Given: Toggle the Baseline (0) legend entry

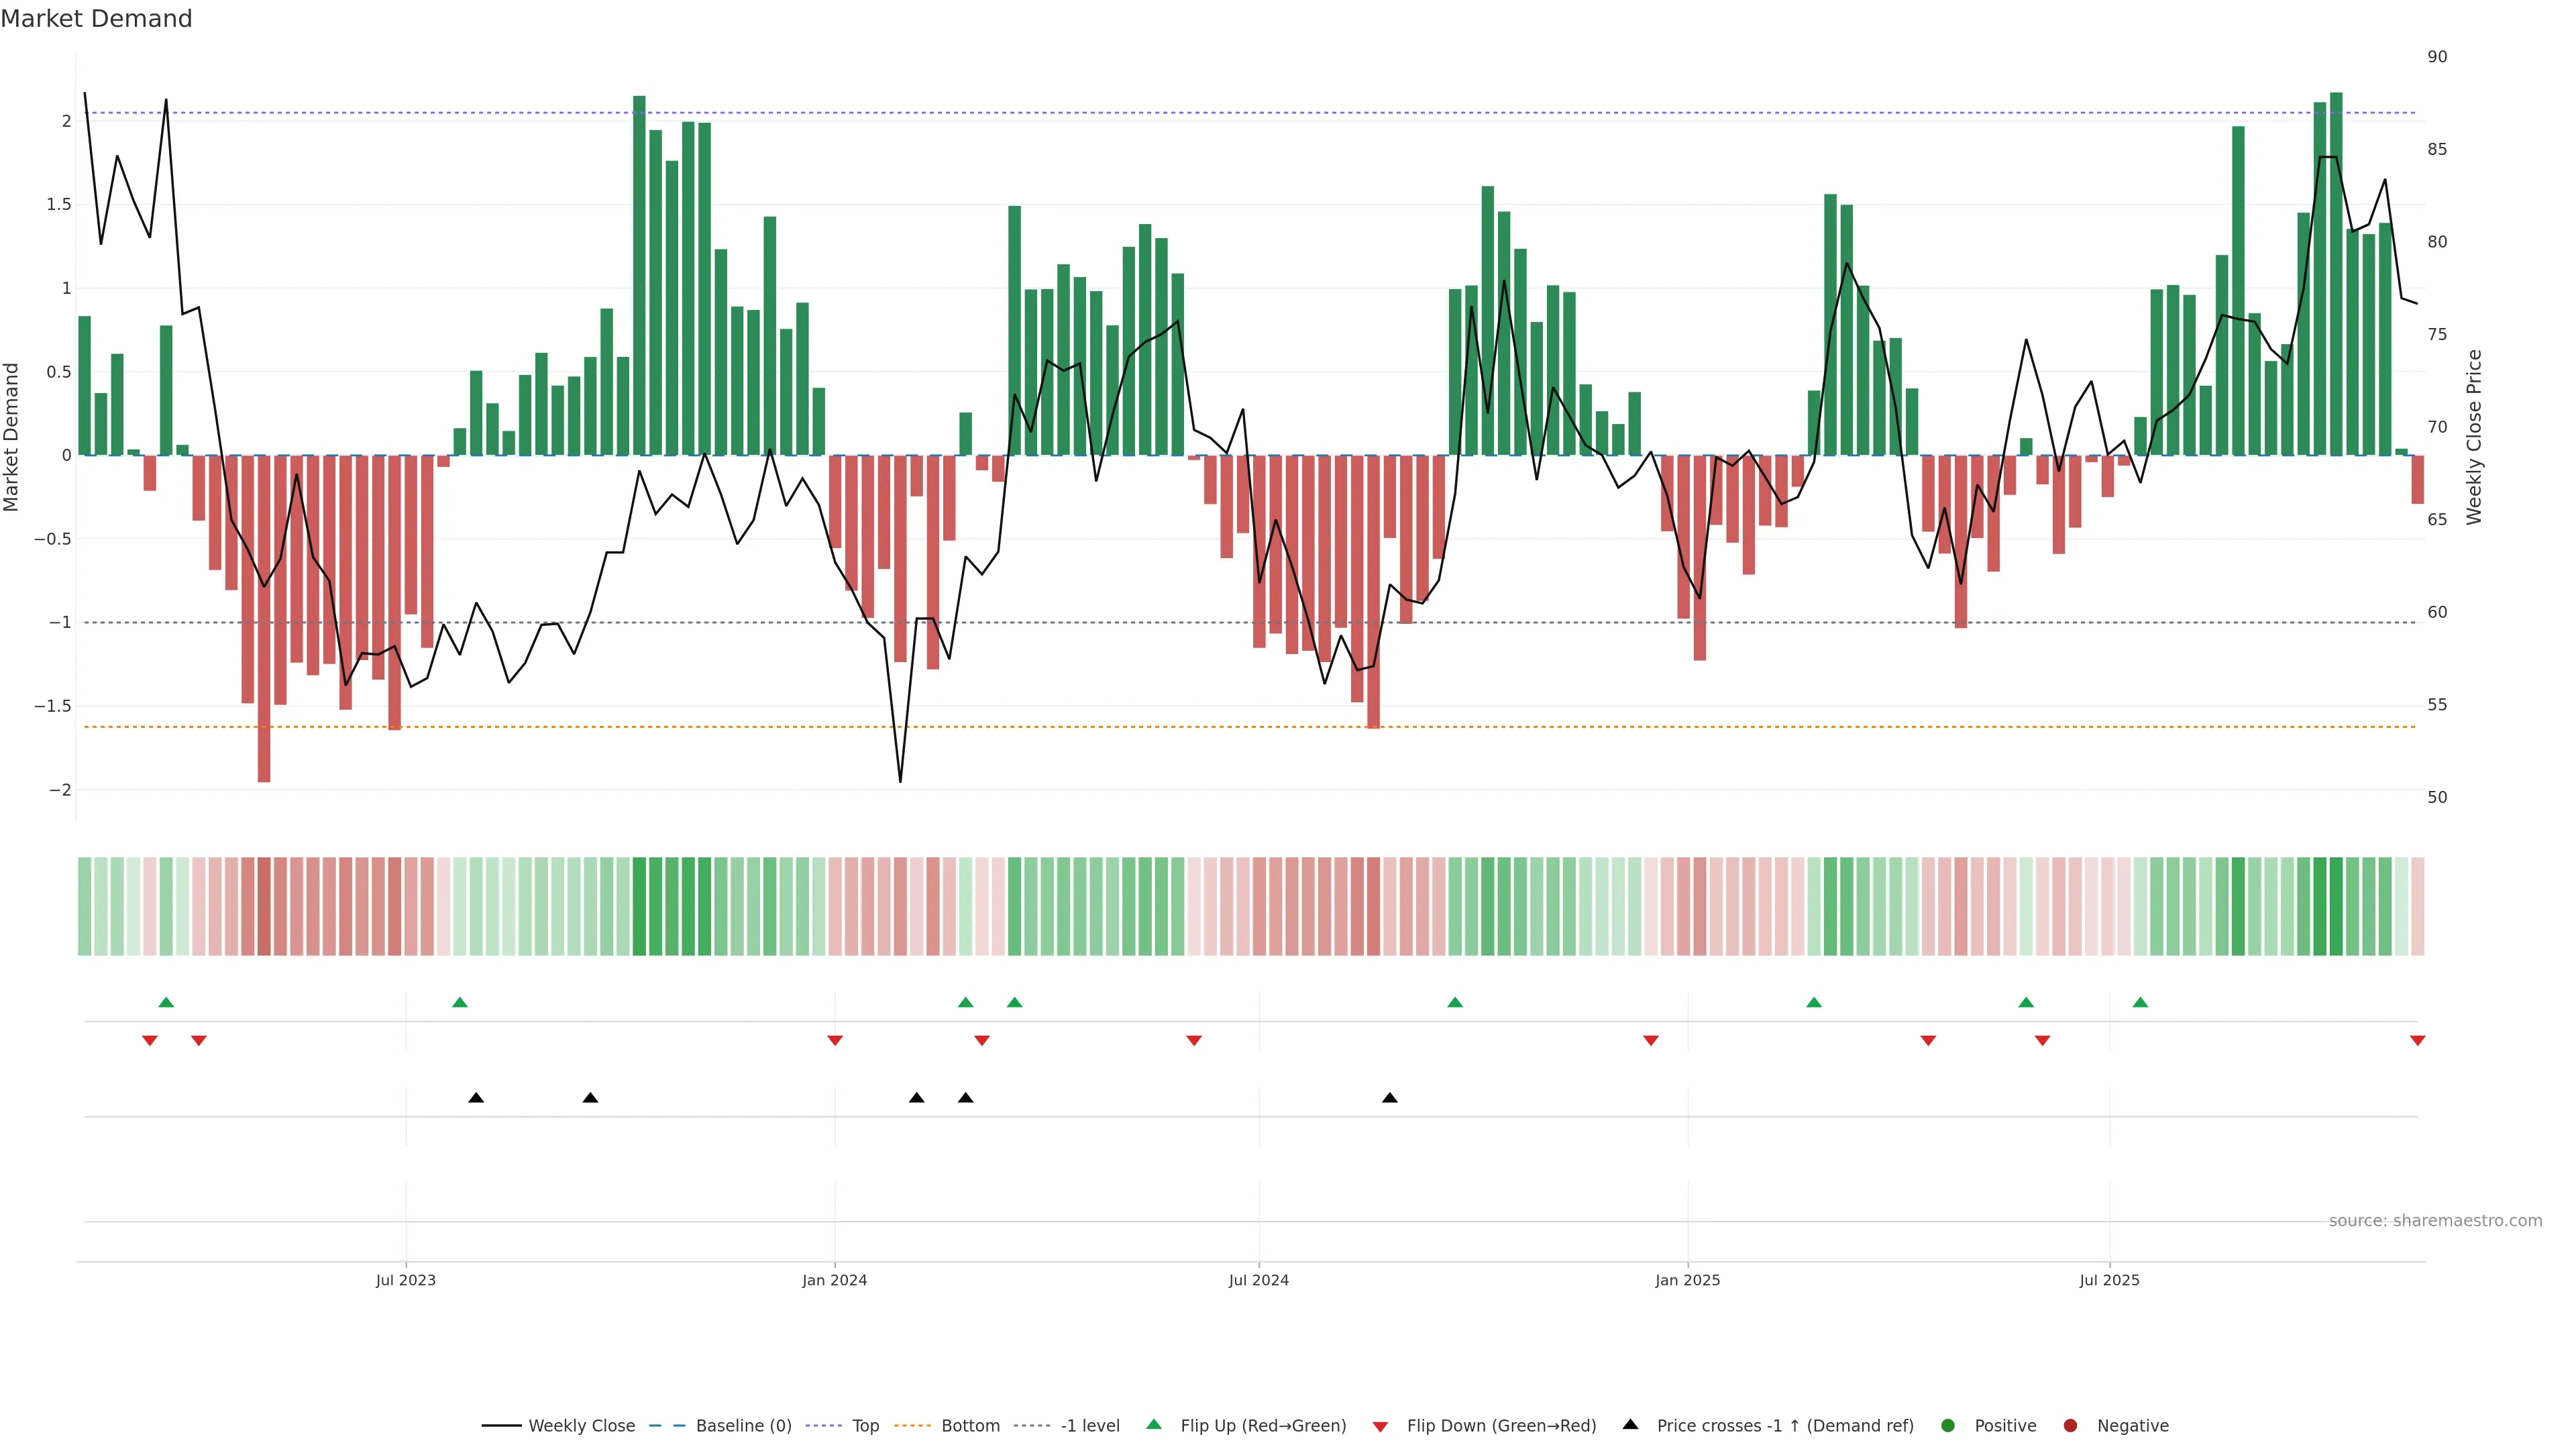Looking at the screenshot, I should coord(743,1426).
